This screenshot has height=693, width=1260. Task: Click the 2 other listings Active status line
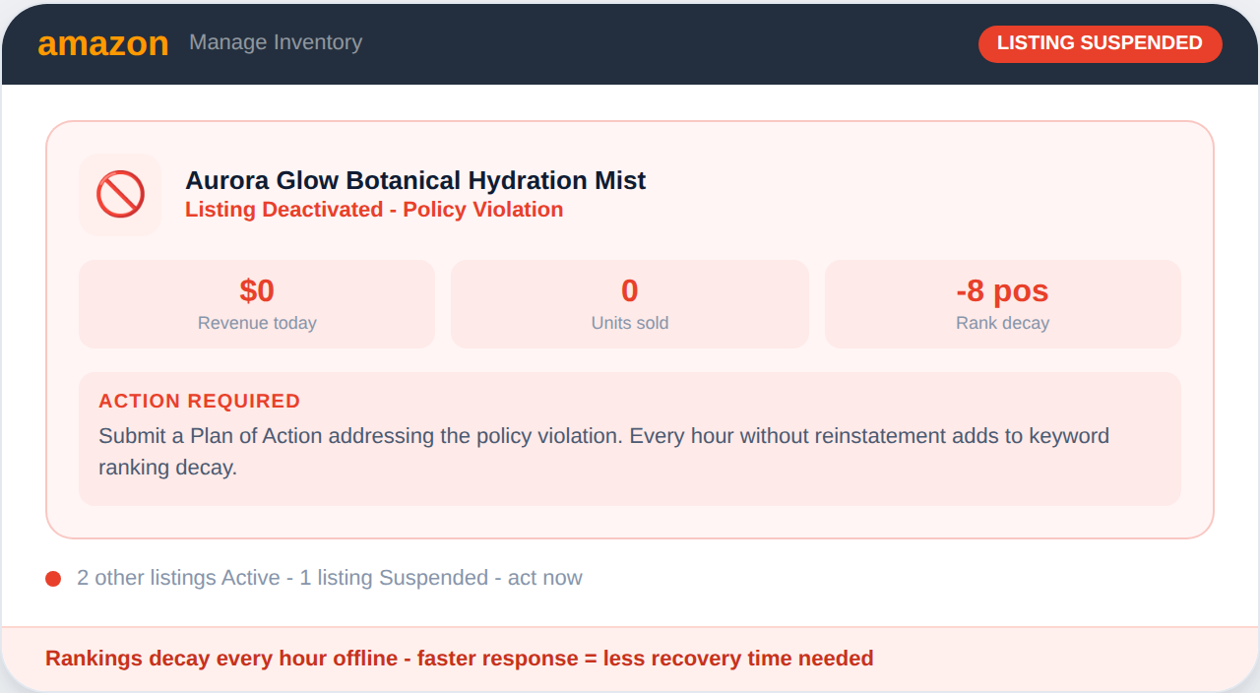330,578
